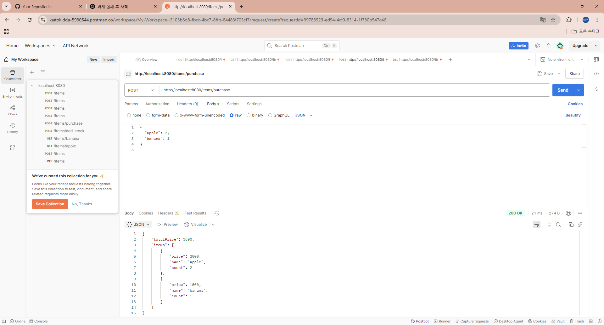Click the configure sidebar apps grid icon
Screen dimensions: 604x325
click(x=13, y=148)
